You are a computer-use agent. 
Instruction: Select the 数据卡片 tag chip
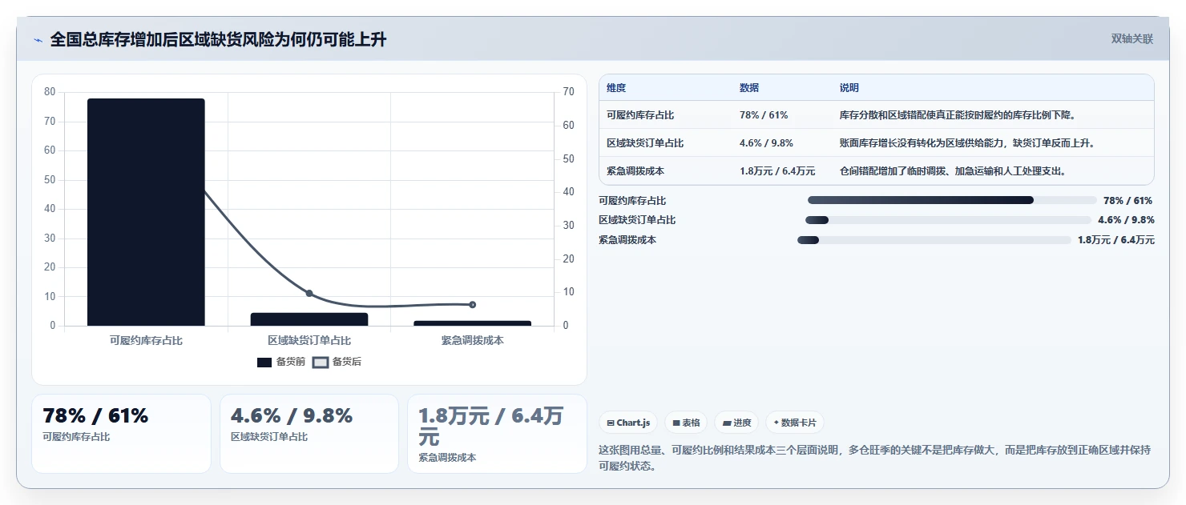pyautogui.click(x=794, y=423)
